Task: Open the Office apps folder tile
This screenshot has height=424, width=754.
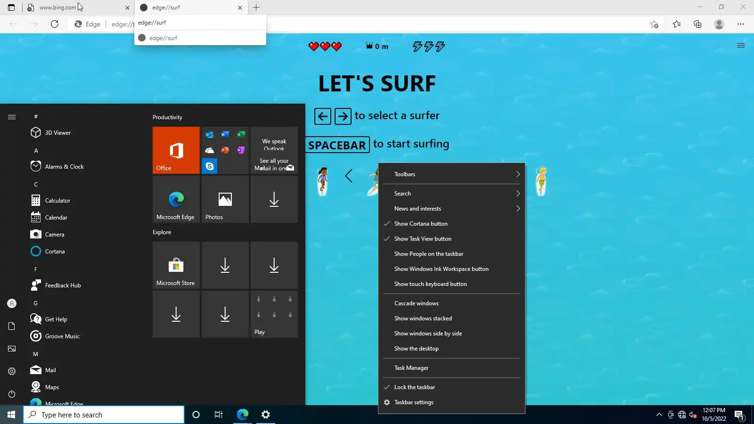Action: point(225,150)
